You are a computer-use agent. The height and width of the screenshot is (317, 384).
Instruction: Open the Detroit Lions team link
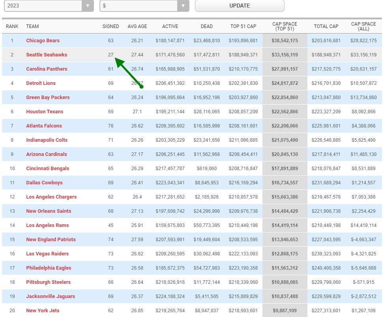click(x=41, y=83)
